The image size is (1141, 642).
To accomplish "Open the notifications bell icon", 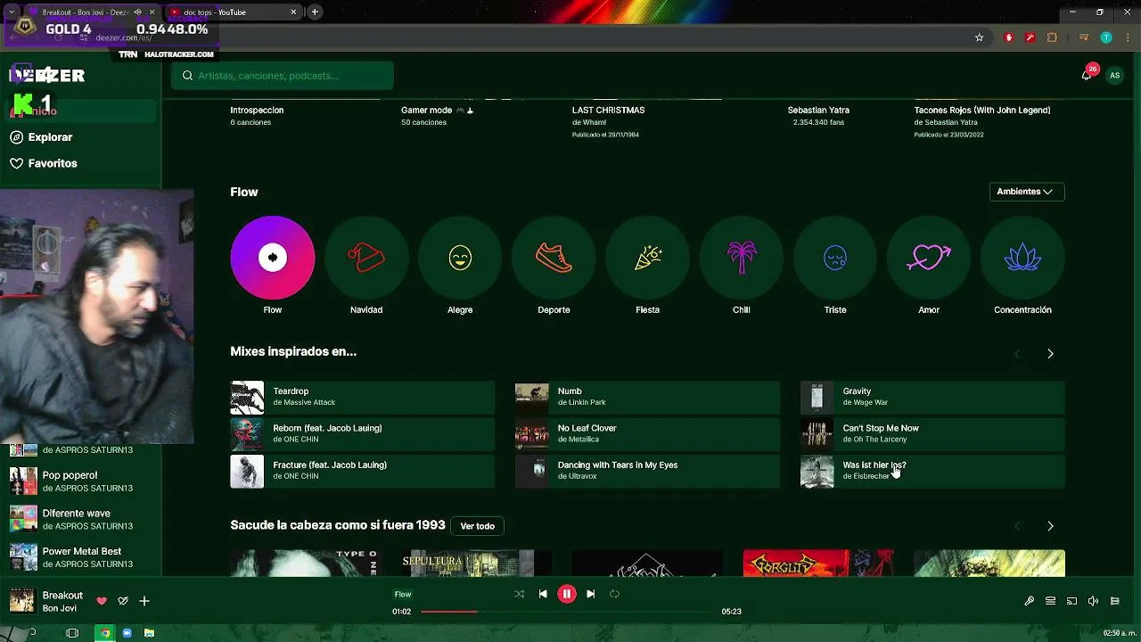I will pyautogui.click(x=1086, y=76).
